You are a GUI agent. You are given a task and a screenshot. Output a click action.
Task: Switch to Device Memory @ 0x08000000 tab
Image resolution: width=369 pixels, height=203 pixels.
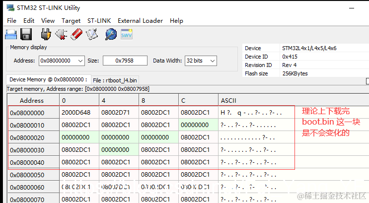[x=48, y=80]
